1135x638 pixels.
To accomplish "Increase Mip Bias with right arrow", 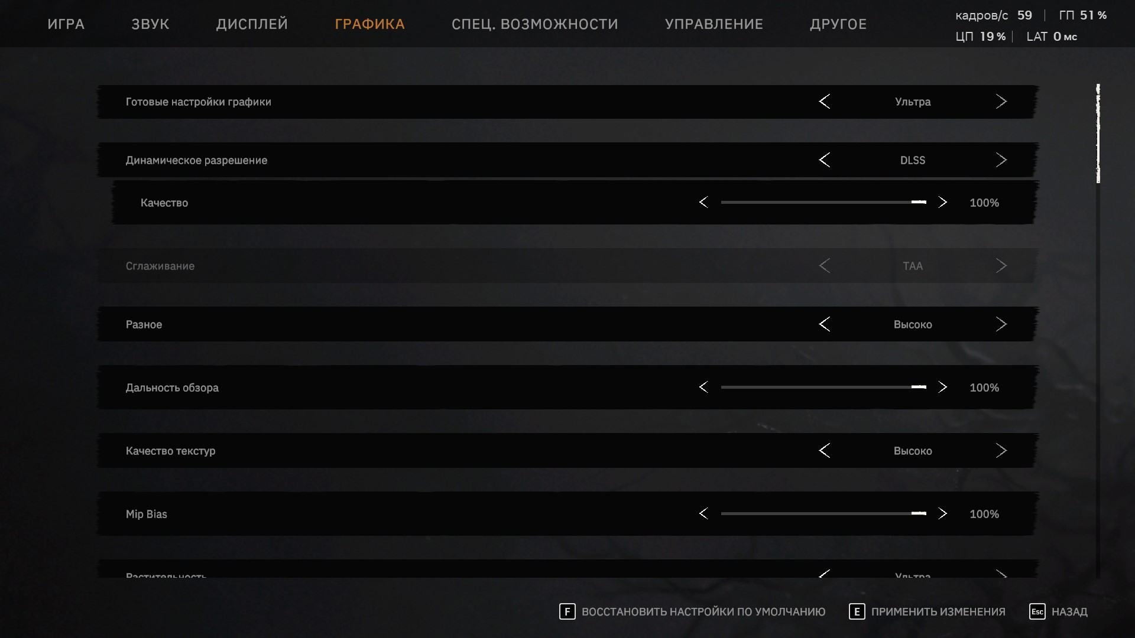I will 942,514.
